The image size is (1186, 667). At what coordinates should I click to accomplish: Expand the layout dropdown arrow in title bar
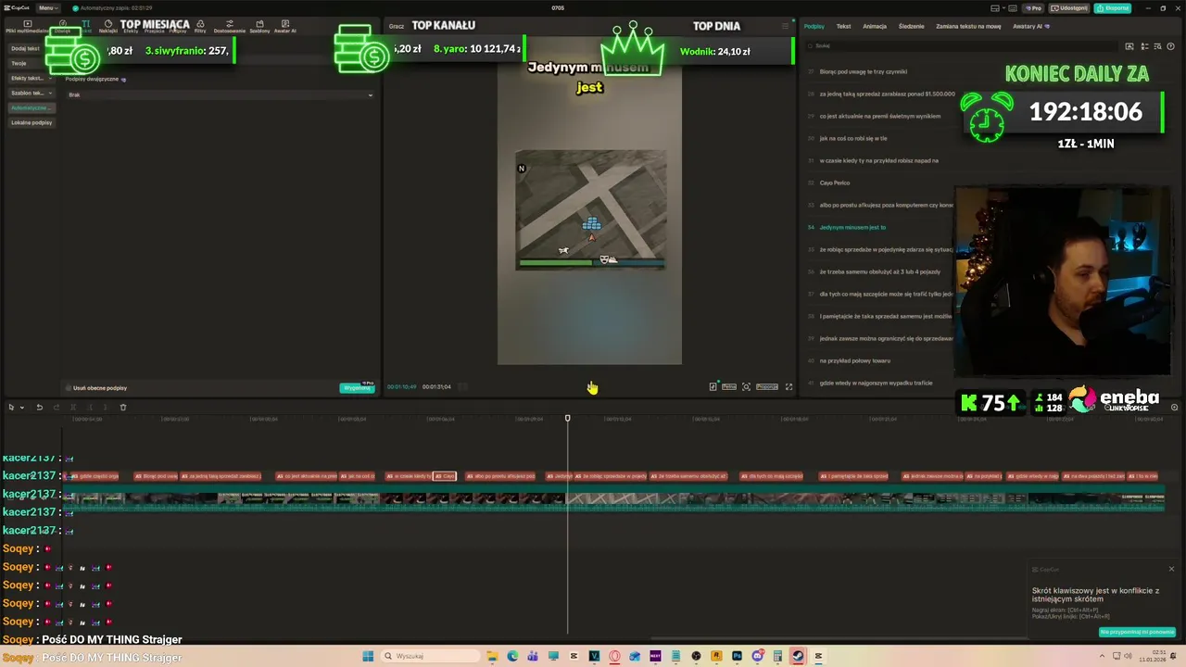click(1004, 7)
